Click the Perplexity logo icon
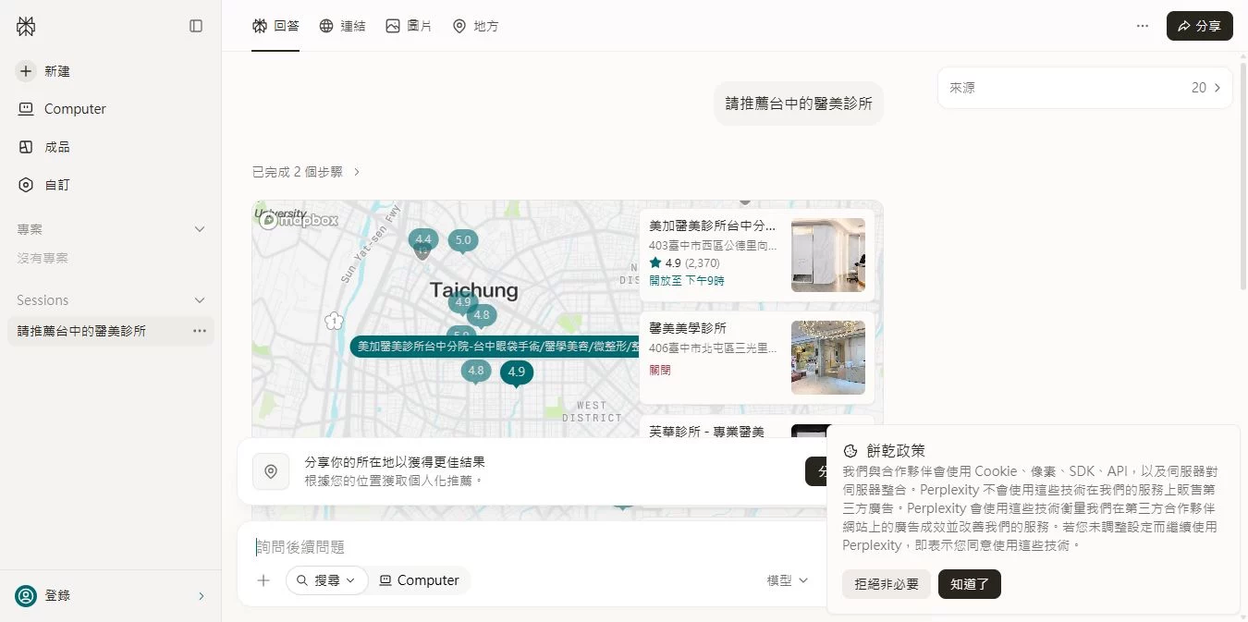 click(x=26, y=27)
